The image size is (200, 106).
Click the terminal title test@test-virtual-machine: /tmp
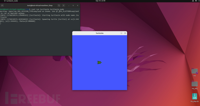40,6
